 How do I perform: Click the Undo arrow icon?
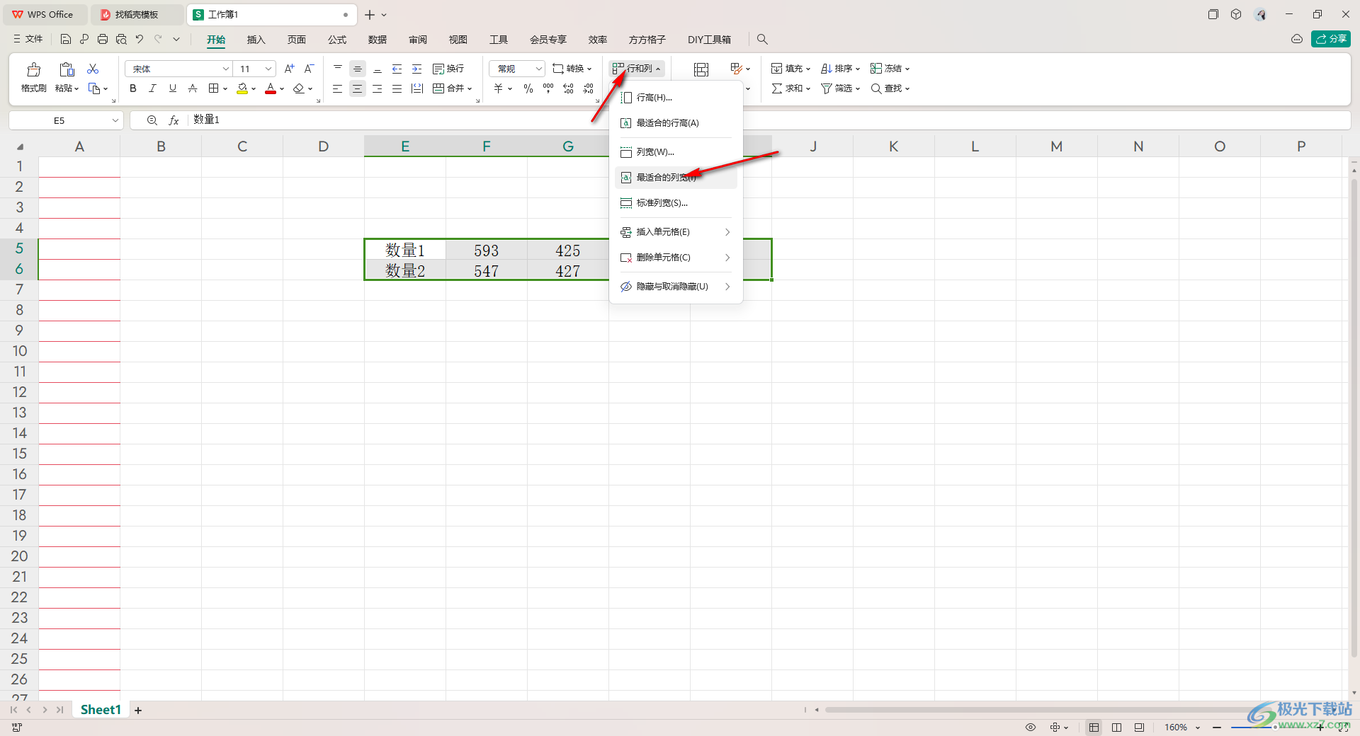click(x=140, y=39)
